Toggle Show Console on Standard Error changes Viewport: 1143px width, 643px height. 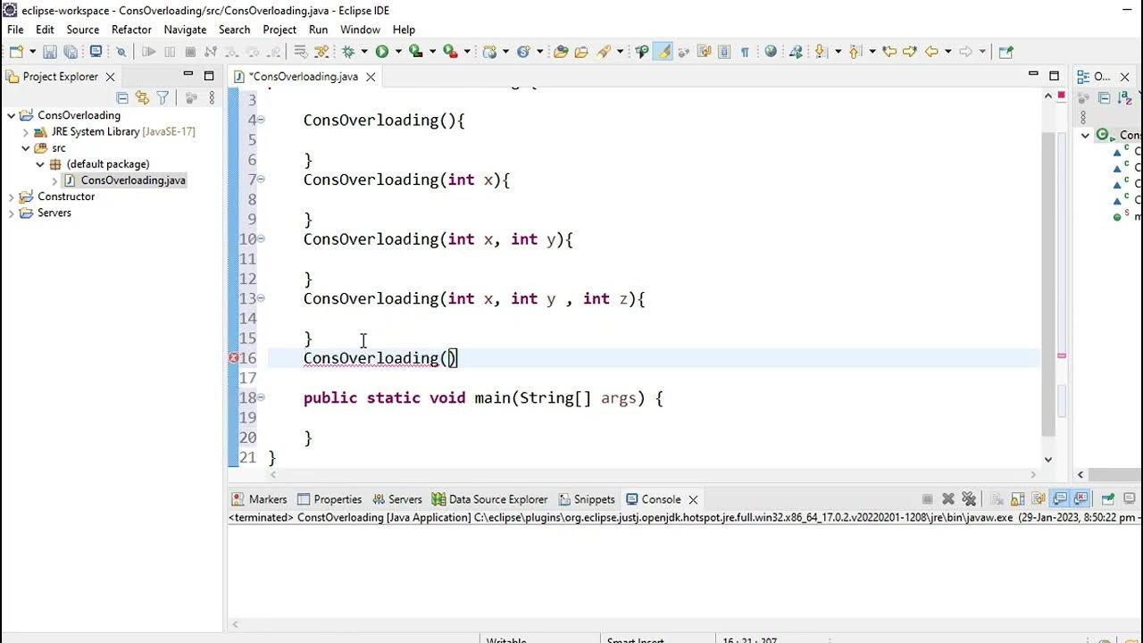click(1080, 499)
